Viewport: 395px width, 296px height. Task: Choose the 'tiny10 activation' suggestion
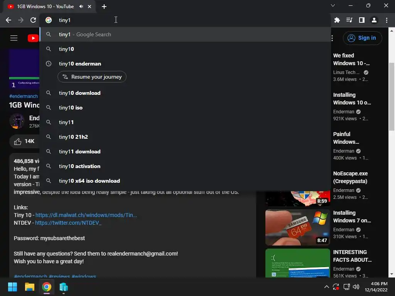pyautogui.click(x=185, y=166)
